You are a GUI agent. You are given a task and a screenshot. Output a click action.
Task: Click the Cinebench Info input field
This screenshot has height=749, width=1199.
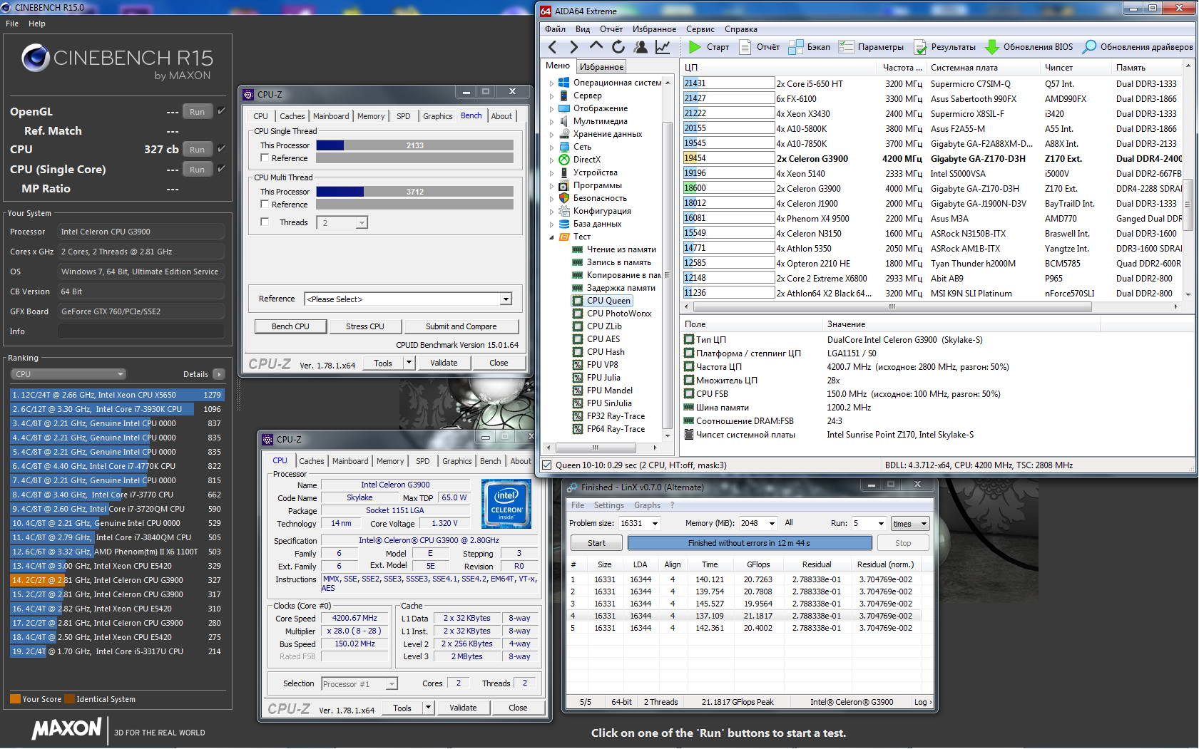click(141, 331)
